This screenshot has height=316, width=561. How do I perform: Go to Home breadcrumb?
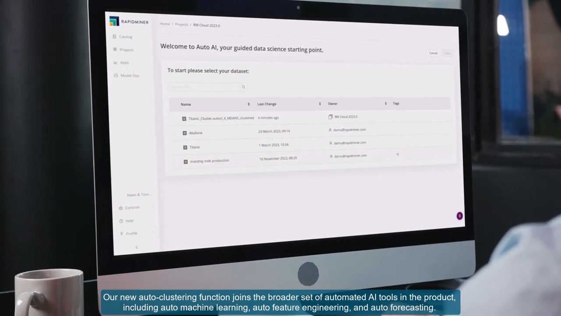coord(165,24)
